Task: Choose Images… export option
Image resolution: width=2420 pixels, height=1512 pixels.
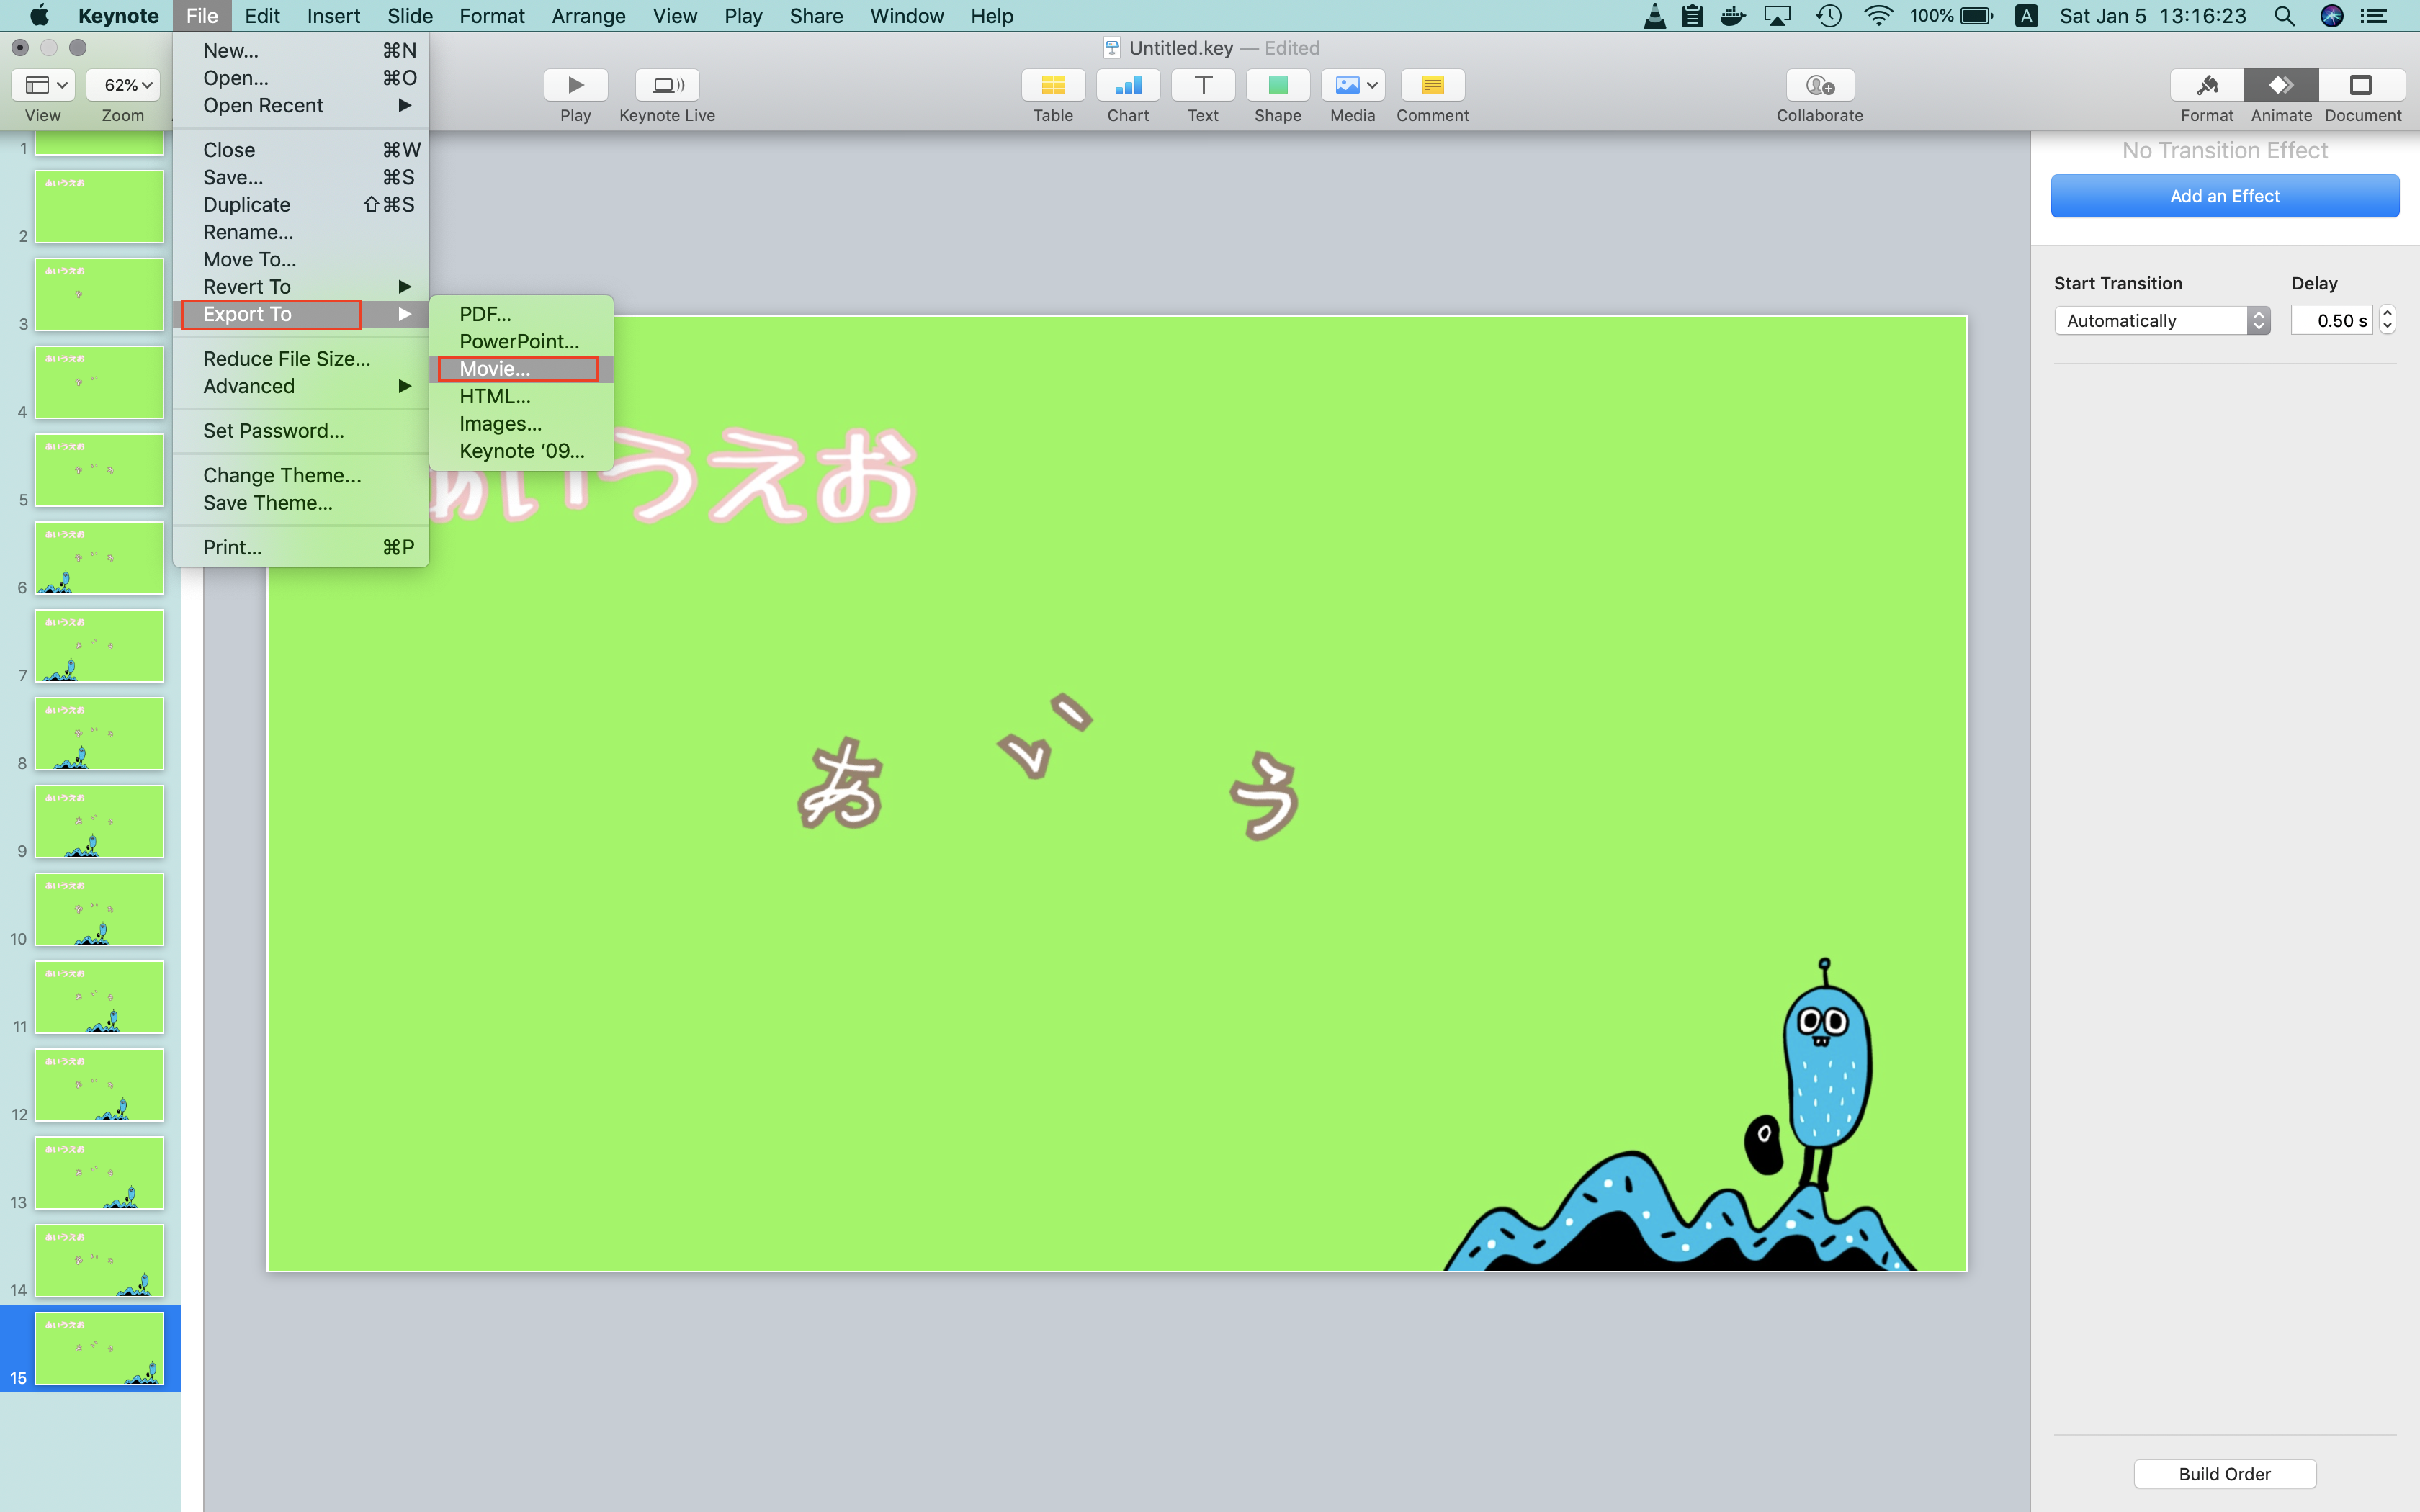Action: tap(521, 424)
